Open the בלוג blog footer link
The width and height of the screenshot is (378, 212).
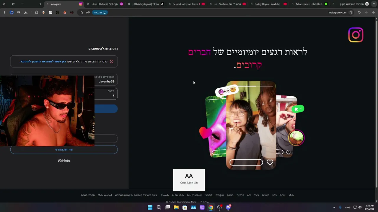(x=275, y=195)
